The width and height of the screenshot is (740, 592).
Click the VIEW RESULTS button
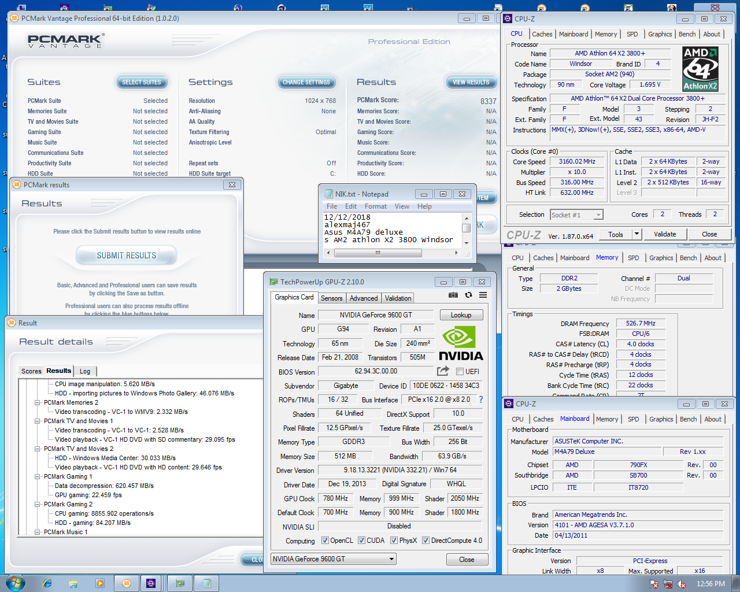point(471,82)
